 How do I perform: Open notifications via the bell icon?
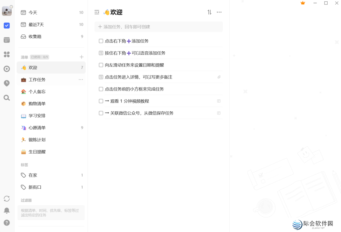(x=7, y=210)
